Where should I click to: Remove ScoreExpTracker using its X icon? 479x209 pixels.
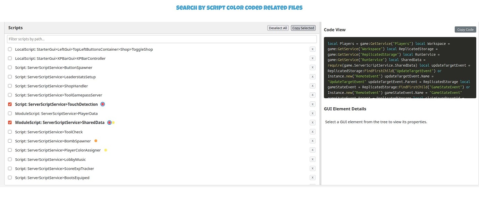click(312, 168)
